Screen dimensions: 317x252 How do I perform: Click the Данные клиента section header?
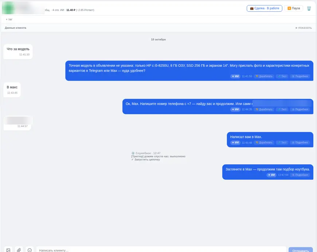point(16,28)
